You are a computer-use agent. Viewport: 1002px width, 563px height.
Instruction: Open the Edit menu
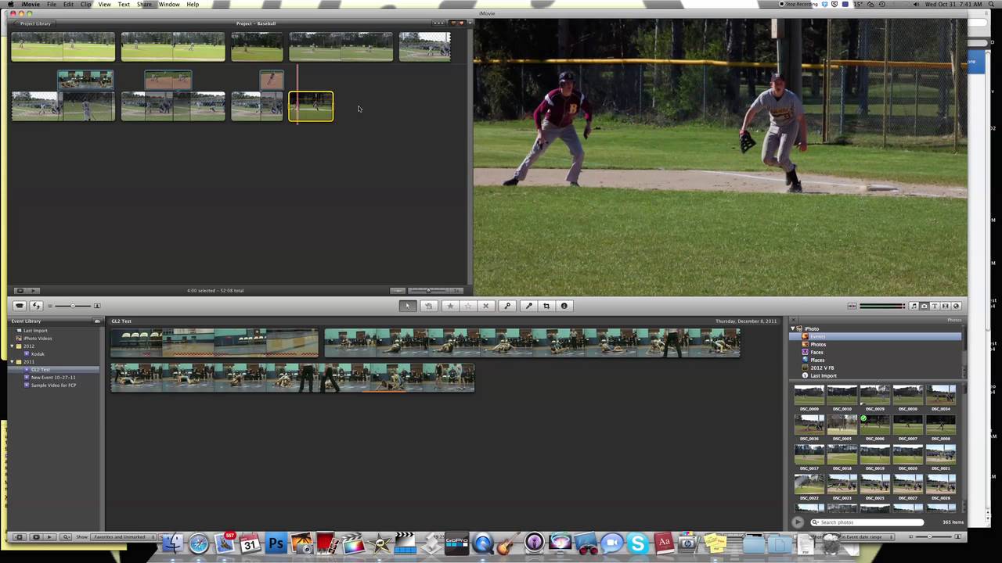pos(69,4)
